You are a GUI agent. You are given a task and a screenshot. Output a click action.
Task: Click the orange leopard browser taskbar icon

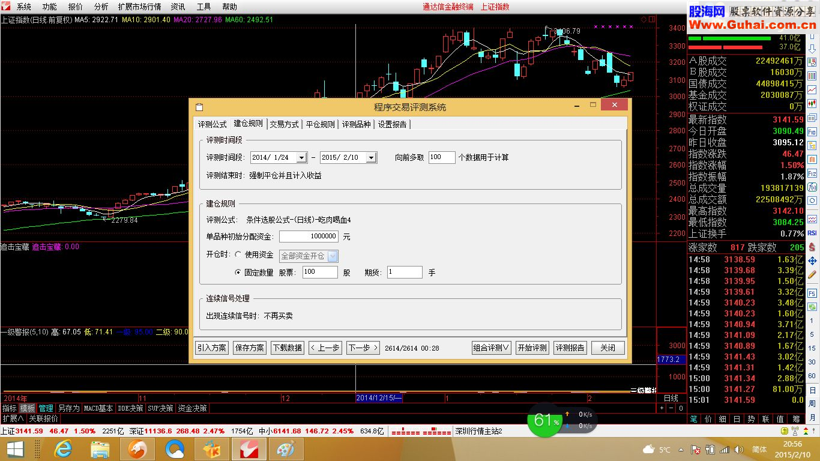137,449
